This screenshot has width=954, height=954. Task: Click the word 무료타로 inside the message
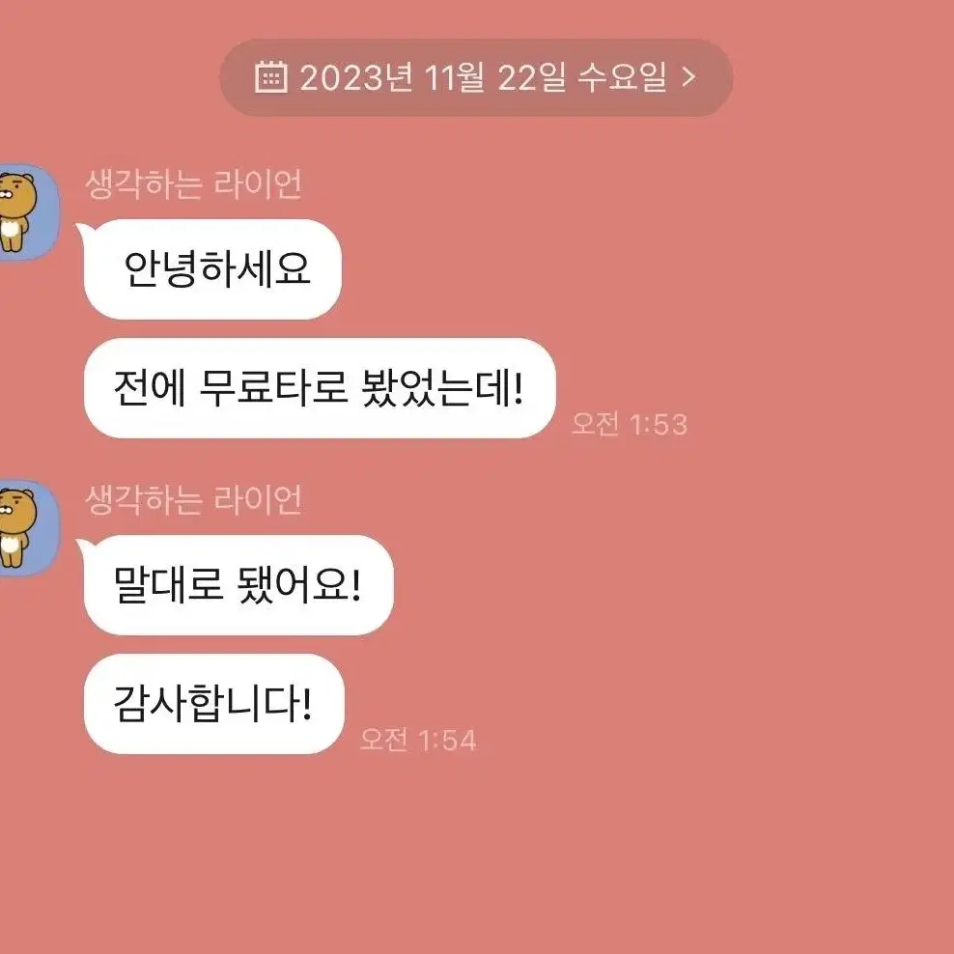(x=274, y=388)
